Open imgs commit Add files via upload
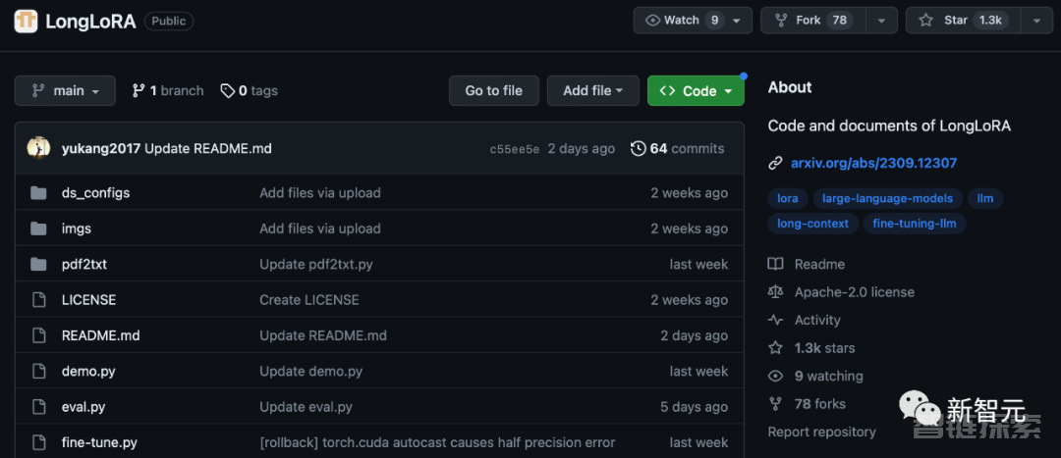This screenshot has width=1061, height=458. tap(320, 229)
